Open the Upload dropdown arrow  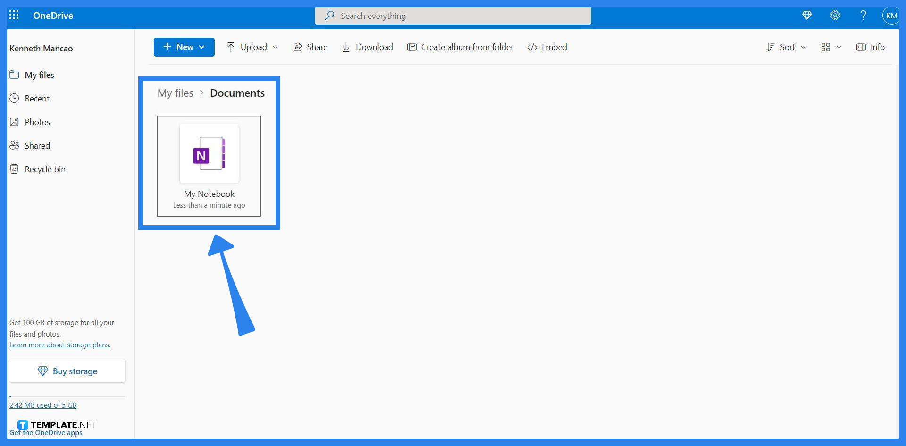click(274, 47)
